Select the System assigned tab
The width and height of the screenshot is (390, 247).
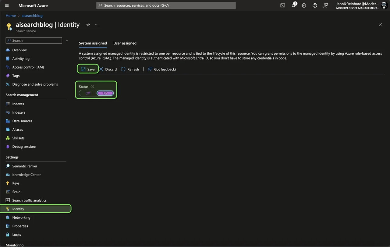click(93, 43)
